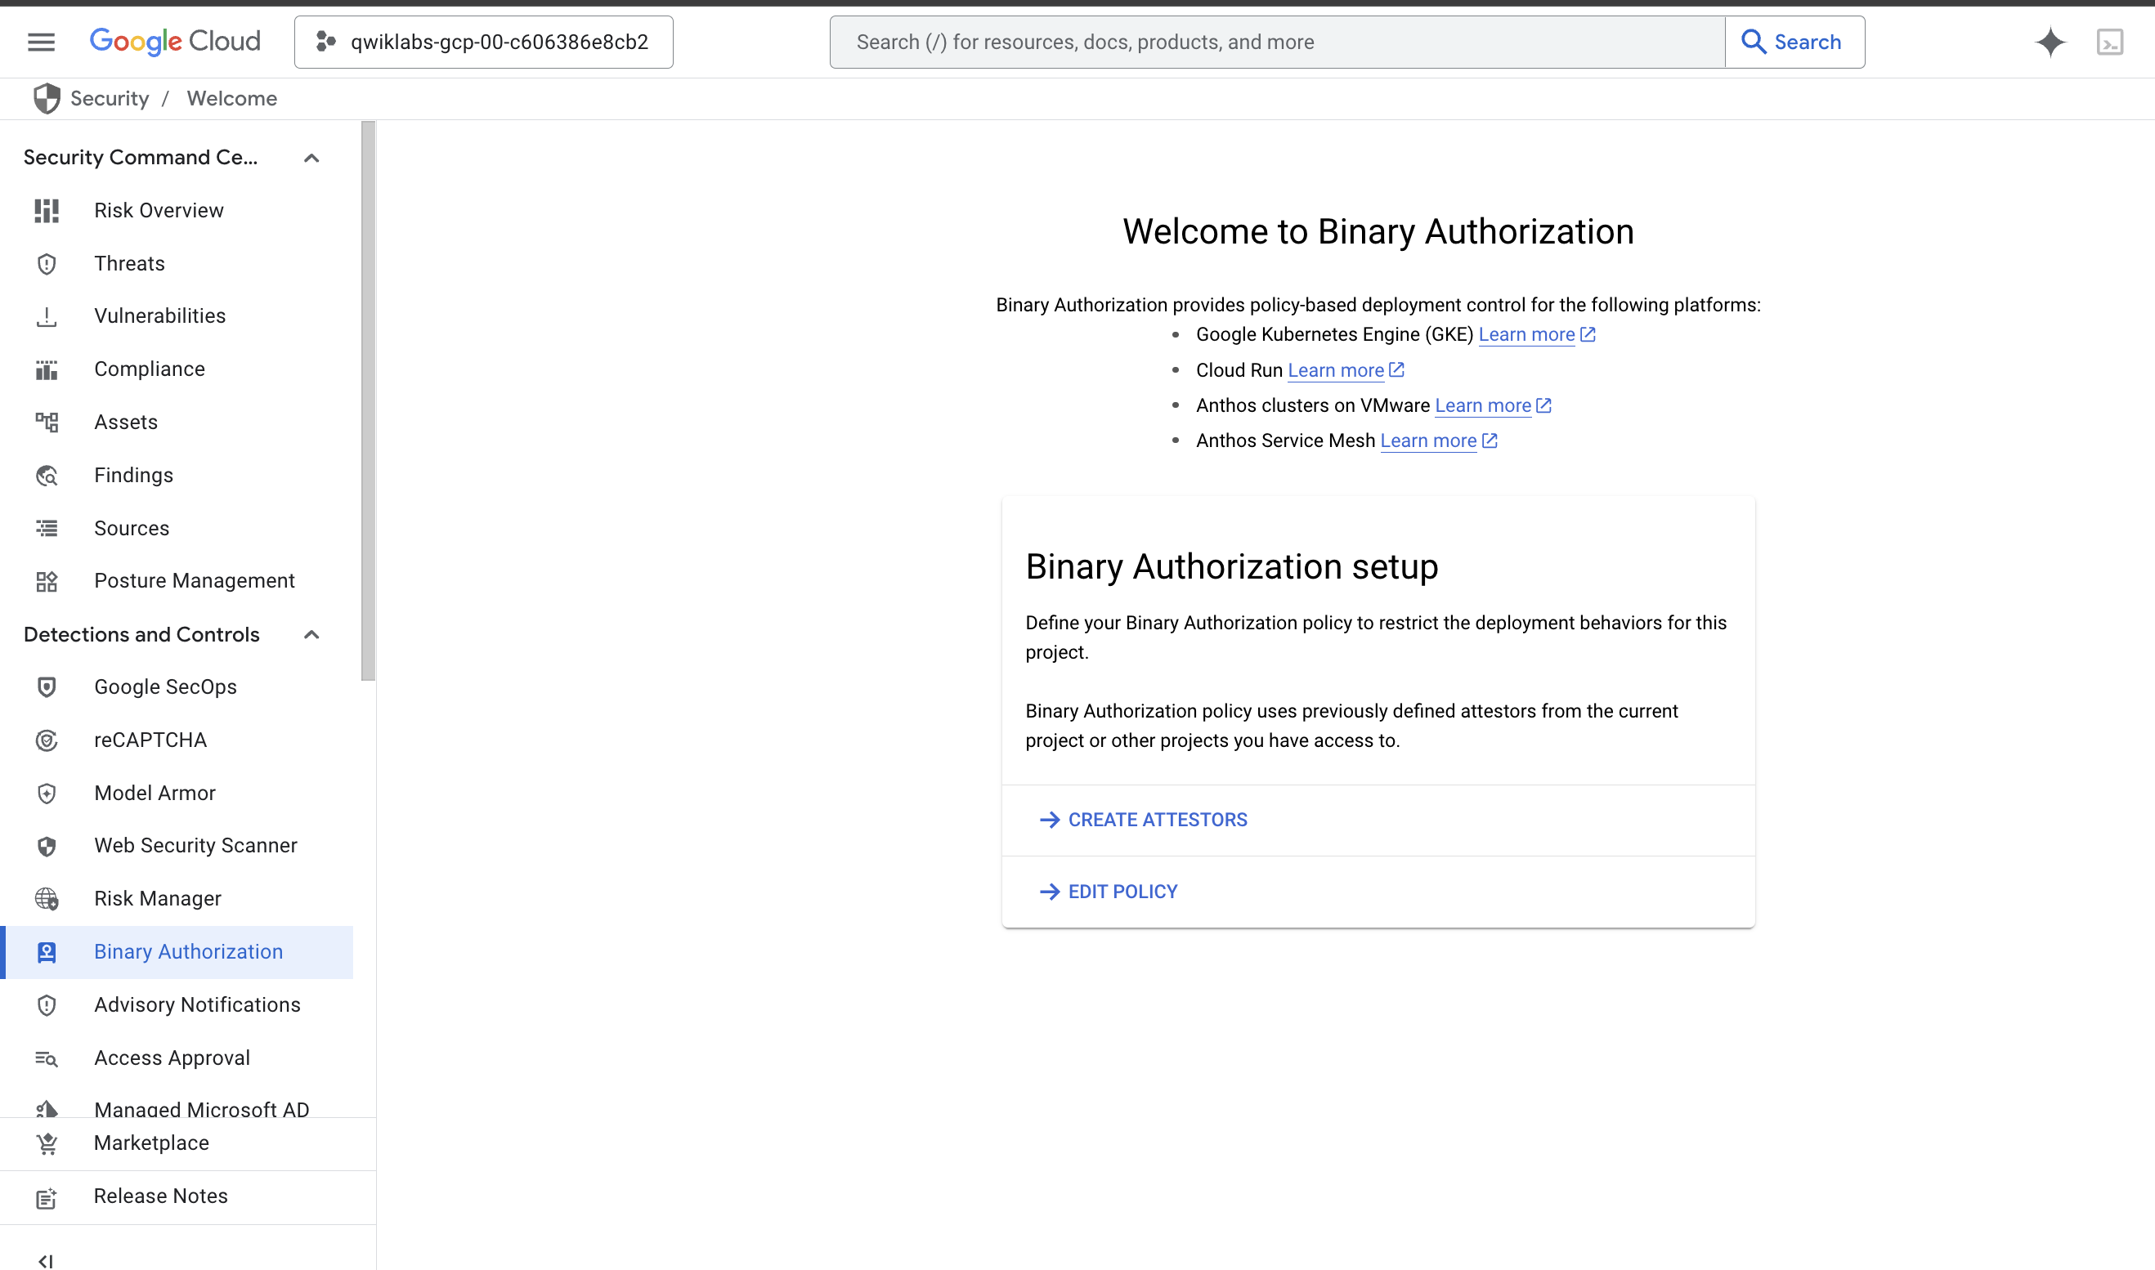Collapse the Security Command Center section
This screenshot has height=1270, width=2155.
tap(311, 158)
